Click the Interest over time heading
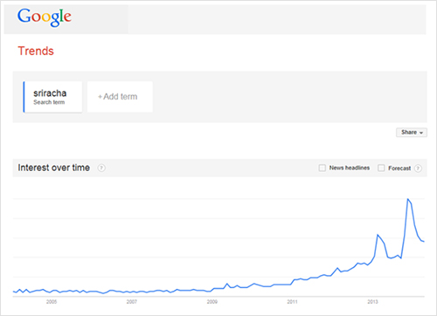437x316 pixels. click(x=54, y=168)
